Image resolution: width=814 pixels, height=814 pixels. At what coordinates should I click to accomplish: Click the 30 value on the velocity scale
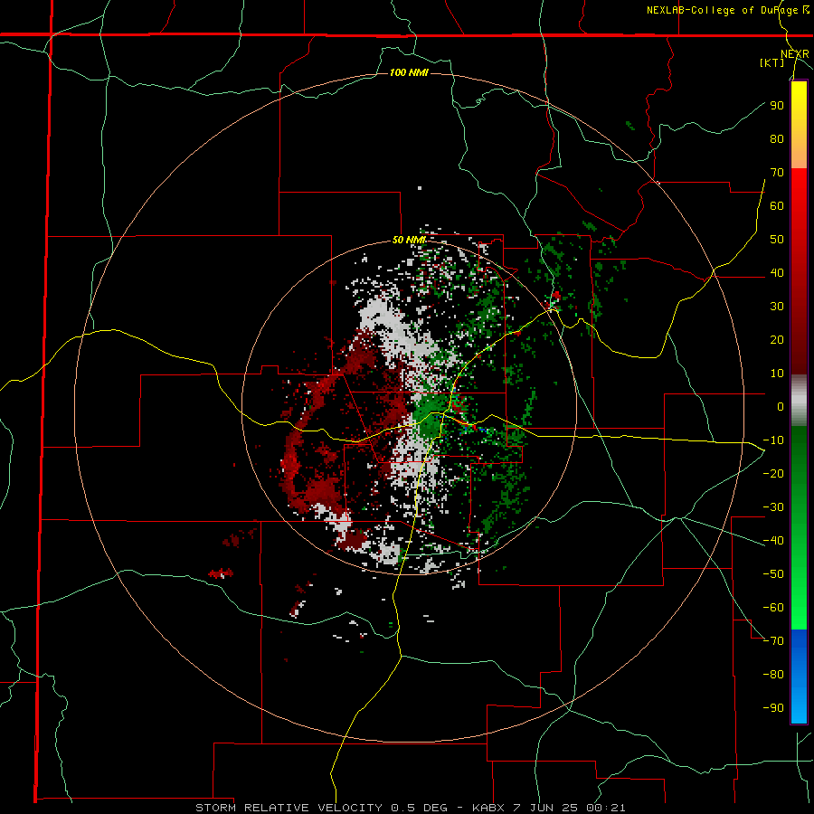pos(777,307)
